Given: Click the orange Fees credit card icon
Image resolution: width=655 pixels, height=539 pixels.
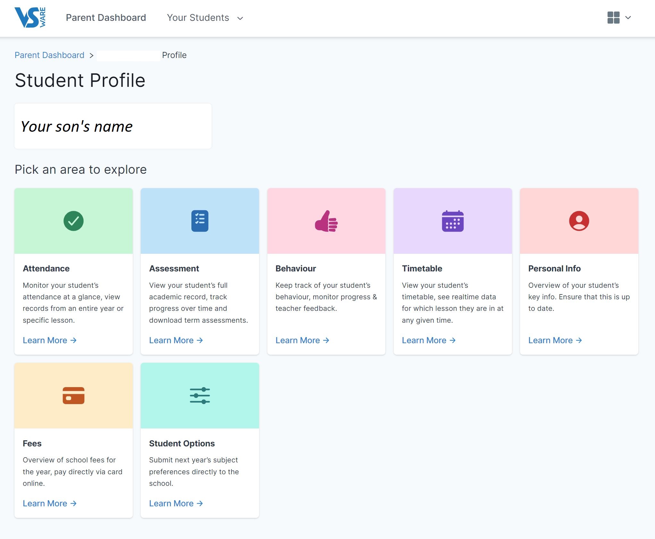Looking at the screenshot, I should click(x=73, y=395).
